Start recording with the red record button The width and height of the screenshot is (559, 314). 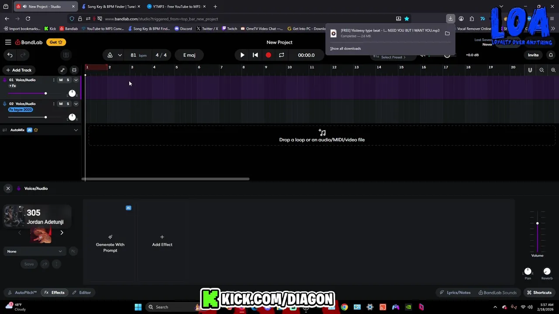click(x=268, y=55)
